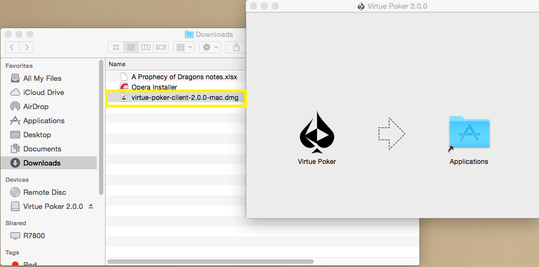Click the iCloud Drive cloud icon

pos(15,92)
